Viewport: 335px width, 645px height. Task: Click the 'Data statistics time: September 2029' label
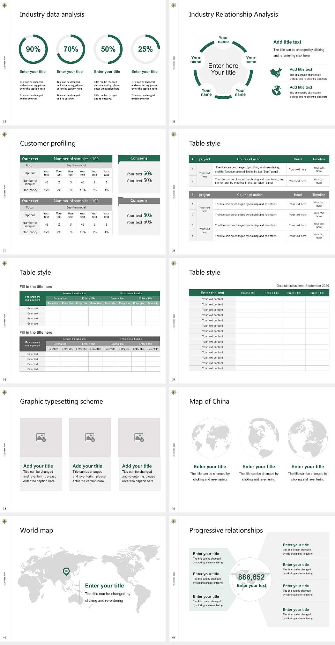(x=303, y=286)
